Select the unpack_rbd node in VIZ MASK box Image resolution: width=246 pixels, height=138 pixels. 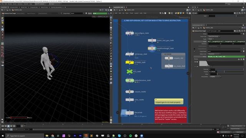coord(169,58)
